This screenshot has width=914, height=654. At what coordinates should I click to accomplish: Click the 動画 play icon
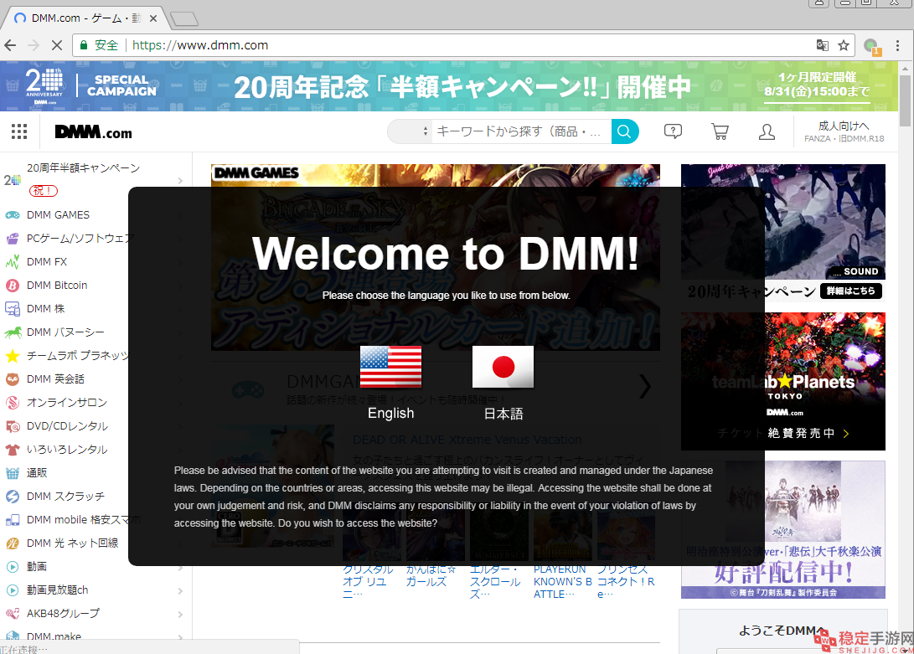point(13,566)
